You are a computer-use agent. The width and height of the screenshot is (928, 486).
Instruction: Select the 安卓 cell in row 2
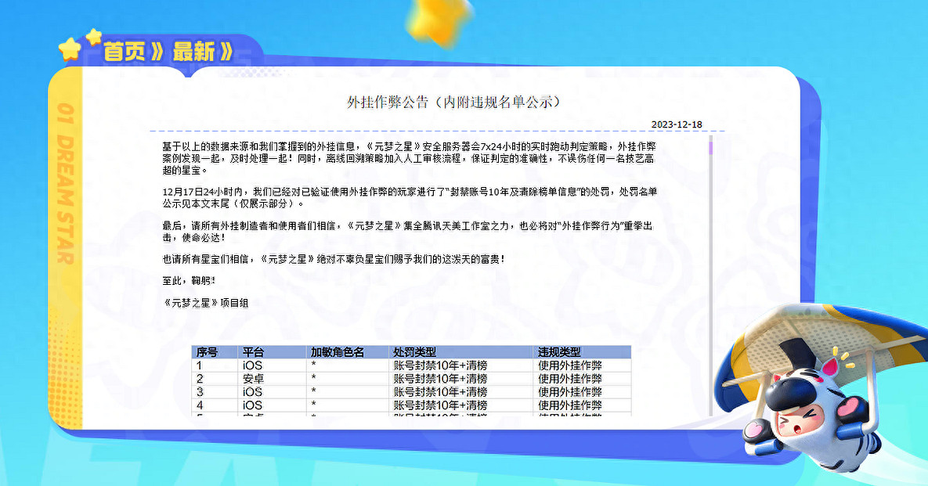[x=255, y=379]
